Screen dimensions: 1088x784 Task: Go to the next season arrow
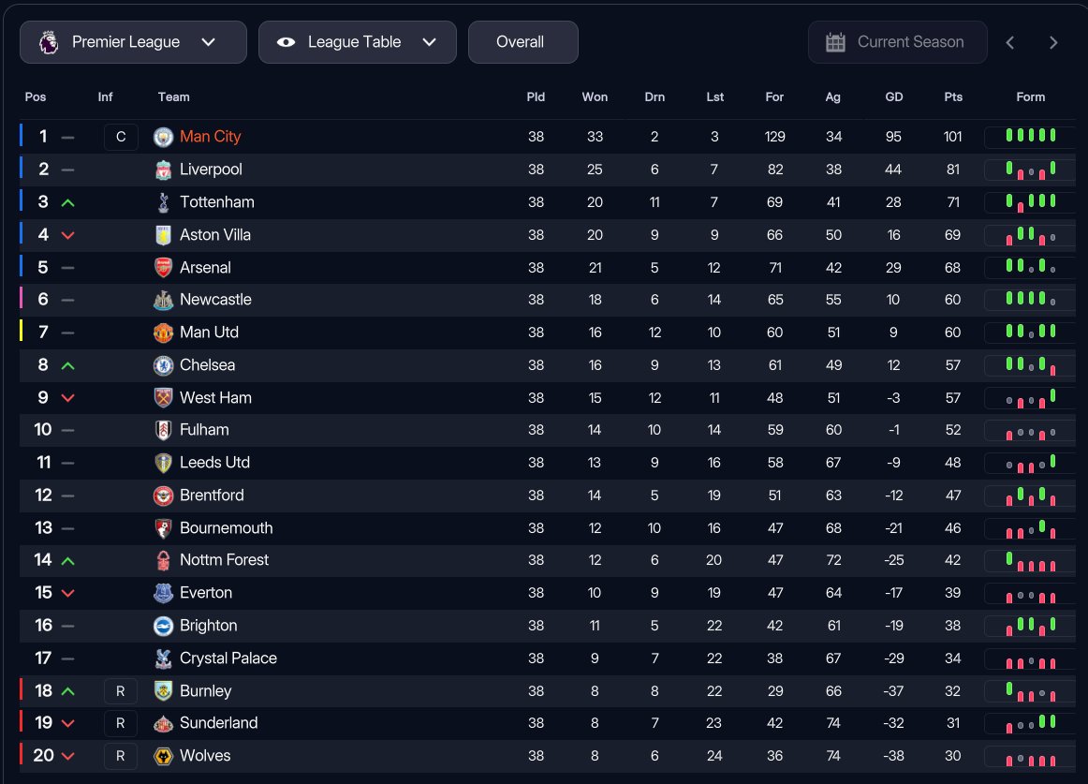click(x=1053, y=42)
